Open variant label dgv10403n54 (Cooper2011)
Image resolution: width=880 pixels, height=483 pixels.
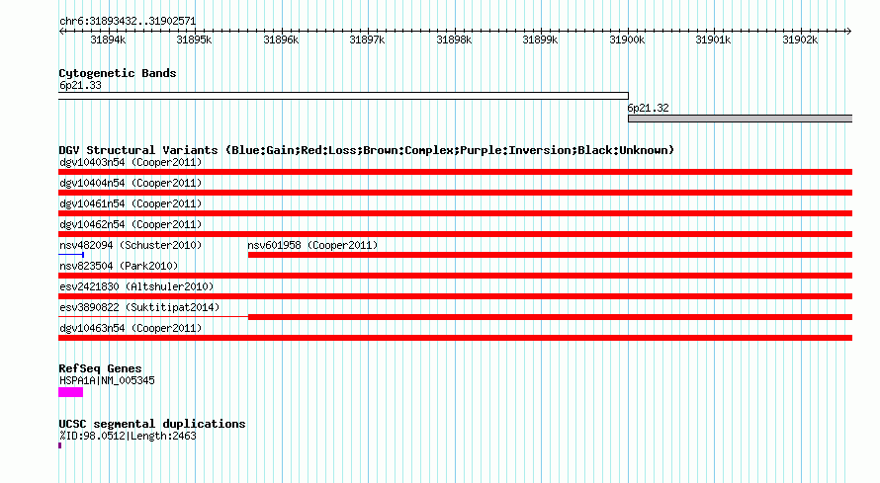click(131, 163)
